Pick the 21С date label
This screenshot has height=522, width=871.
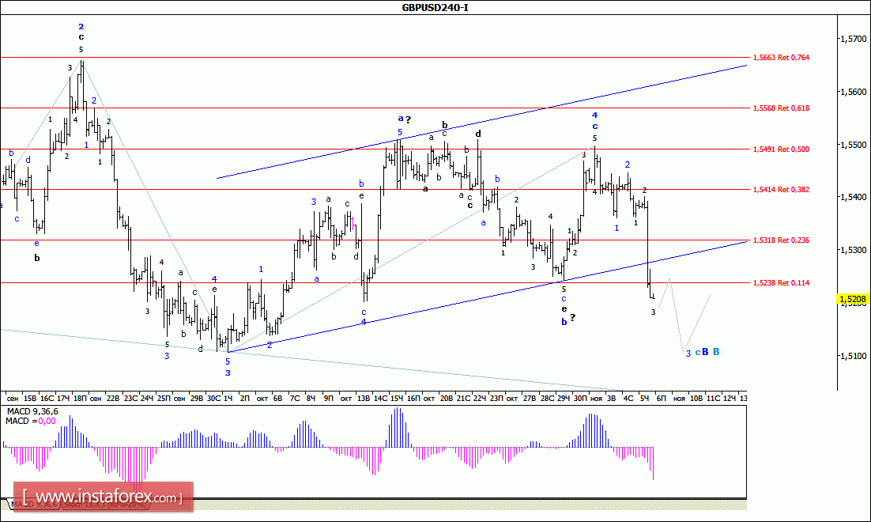pyautogui.click(x=463, y=398)
